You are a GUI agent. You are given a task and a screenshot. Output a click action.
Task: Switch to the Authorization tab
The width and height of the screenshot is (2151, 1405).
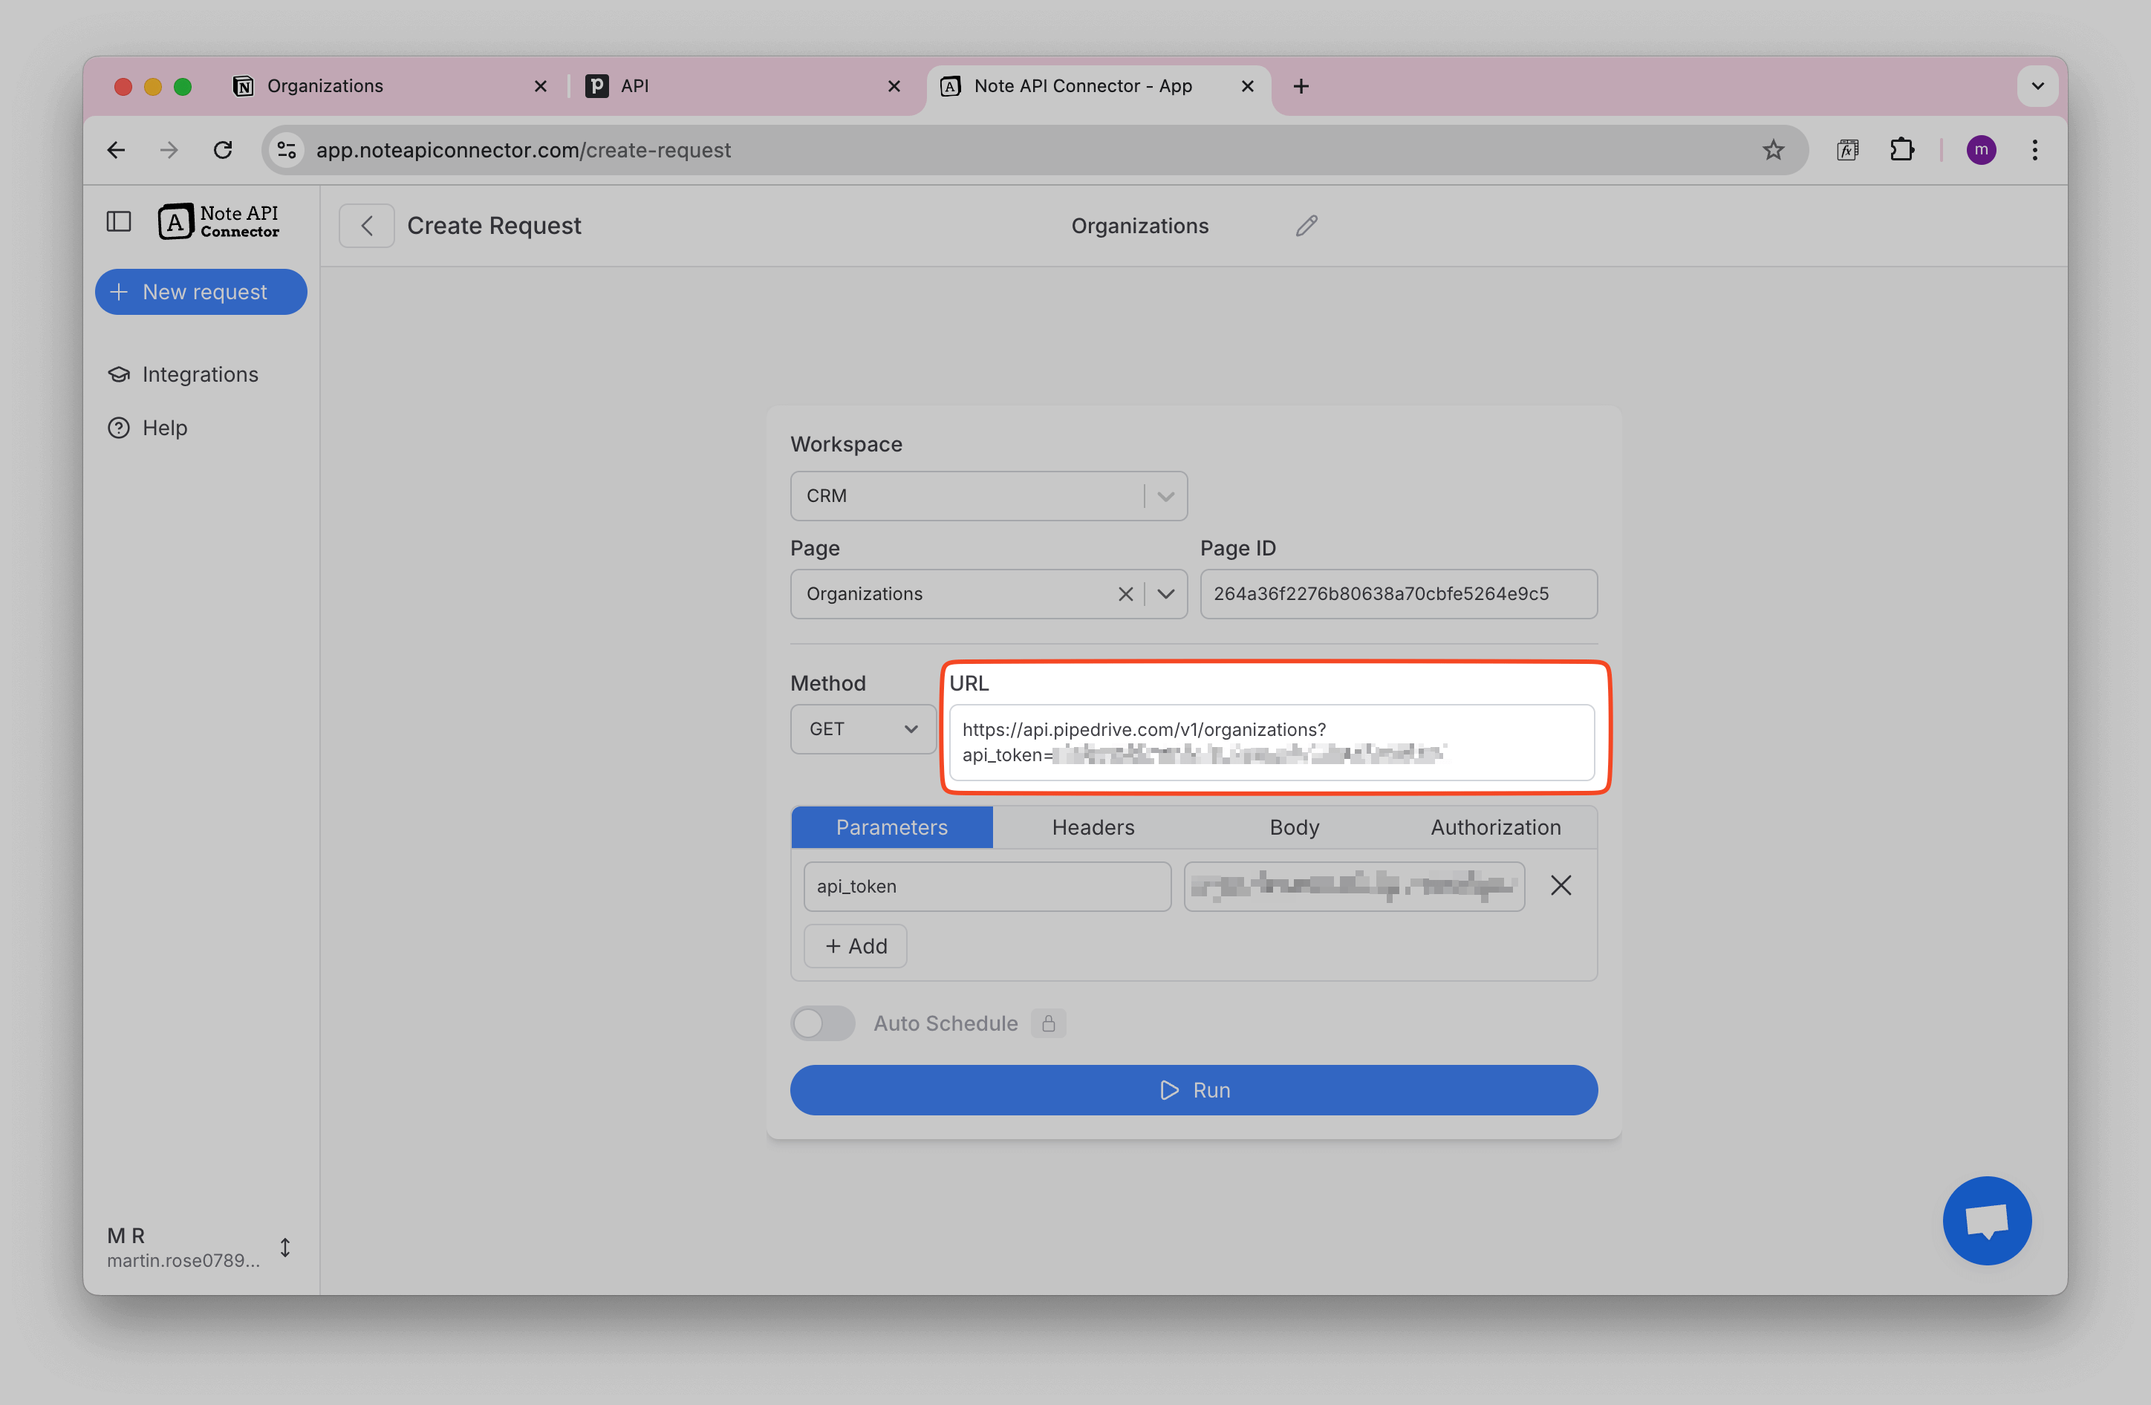coord(1496,827)
